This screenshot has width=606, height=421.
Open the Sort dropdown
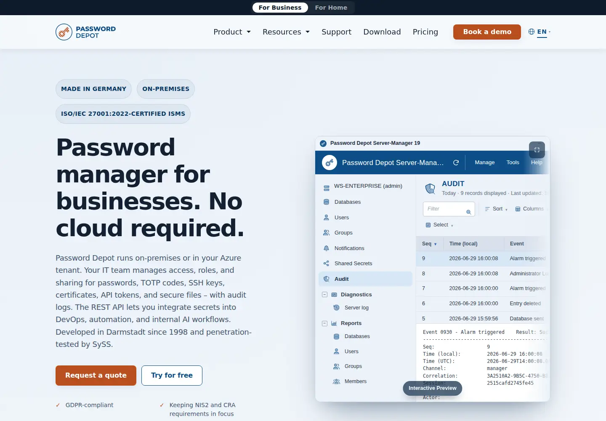click(x=496, y=209)
